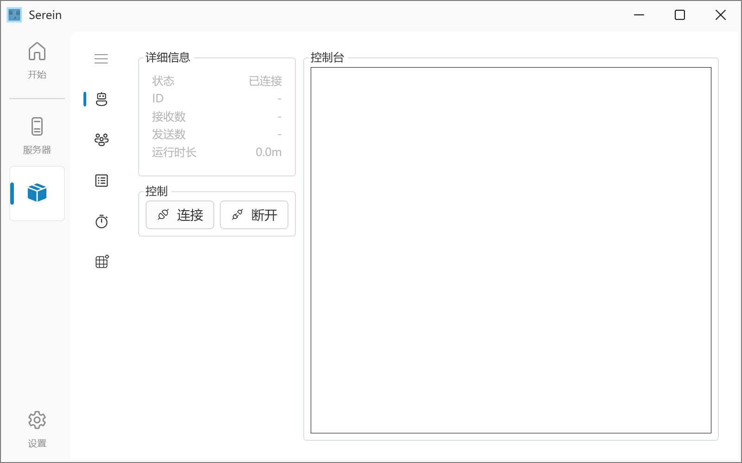Go to the 服务器 server page

point(37,136)
